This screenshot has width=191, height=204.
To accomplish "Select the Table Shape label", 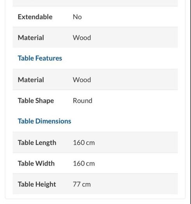I will (x=36, y=101).
